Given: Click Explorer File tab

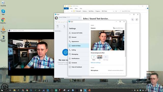Looking at the screenshot, I should pos(66,8).
